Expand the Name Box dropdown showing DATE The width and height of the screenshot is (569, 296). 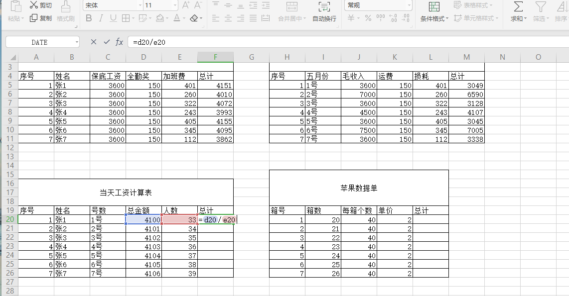[76, 42]
